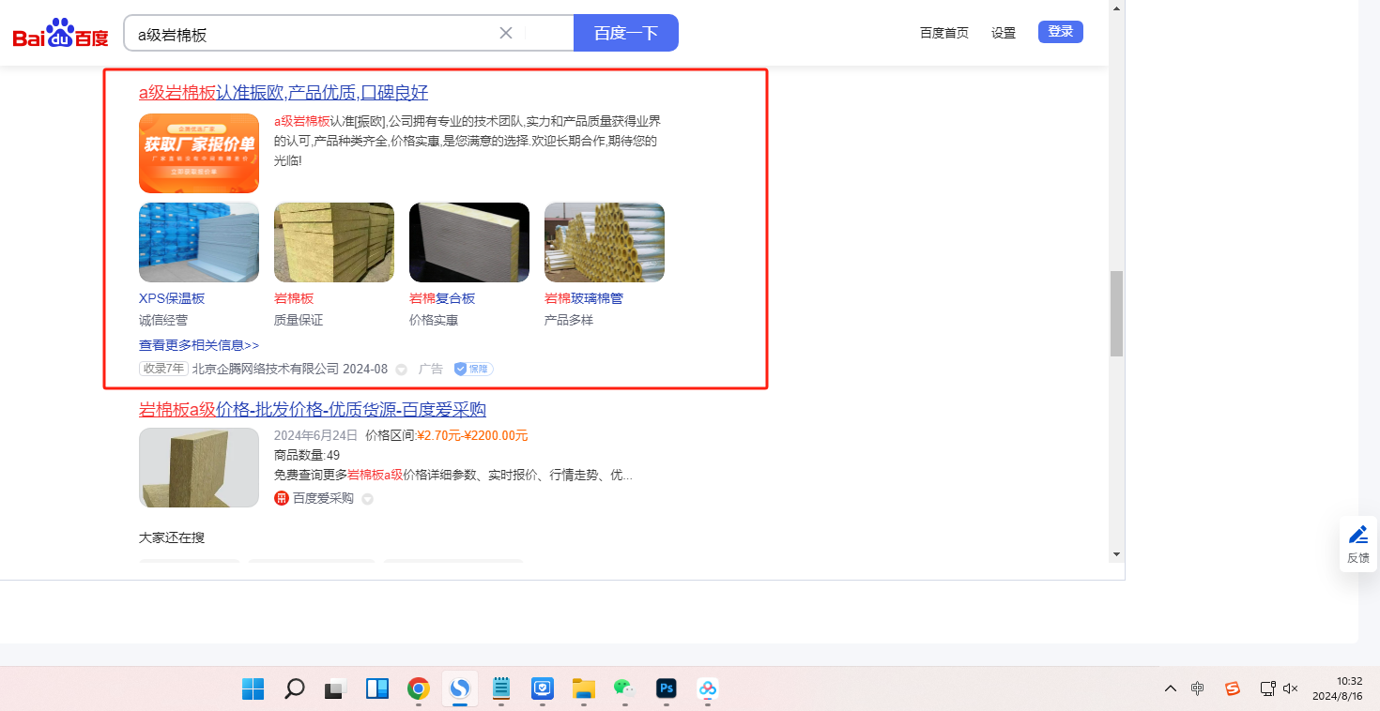Click the date 2024年6月24日

point(316,435)
